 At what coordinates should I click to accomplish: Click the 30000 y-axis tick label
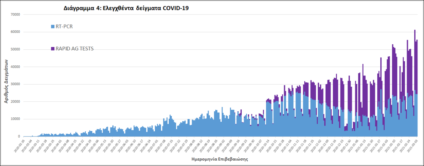click(15, 84)
